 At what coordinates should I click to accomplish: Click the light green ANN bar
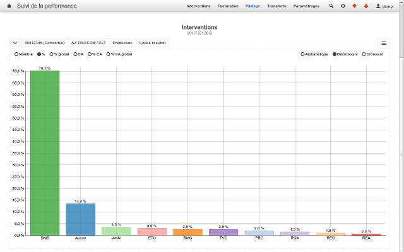coord(116,231)
